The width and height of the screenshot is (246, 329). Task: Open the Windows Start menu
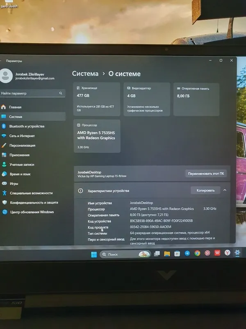[x=94, y=255]
